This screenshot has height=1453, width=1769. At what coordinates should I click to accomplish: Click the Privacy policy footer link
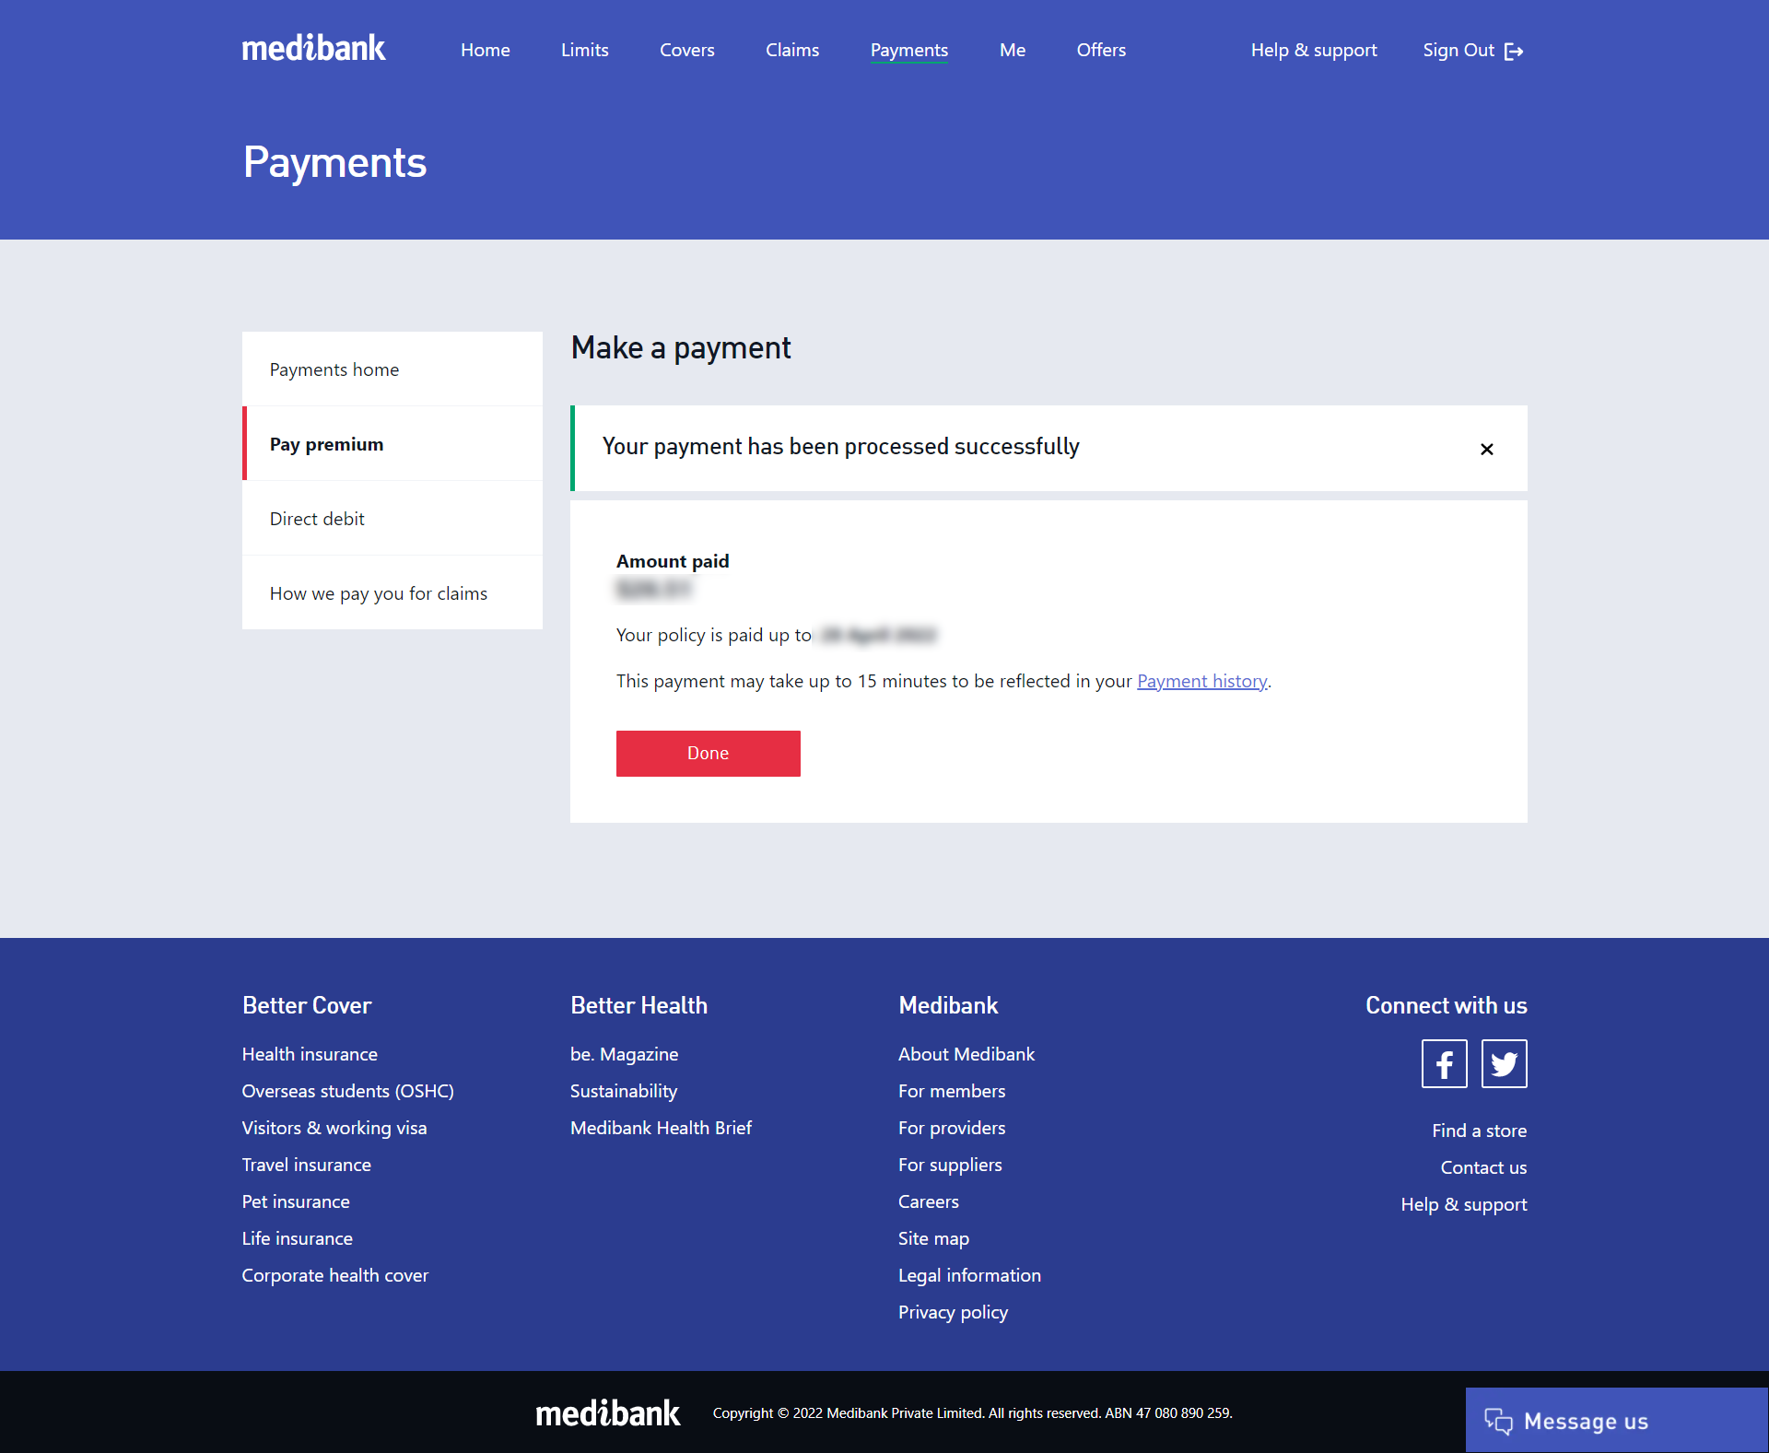[x=952, y=1310]
